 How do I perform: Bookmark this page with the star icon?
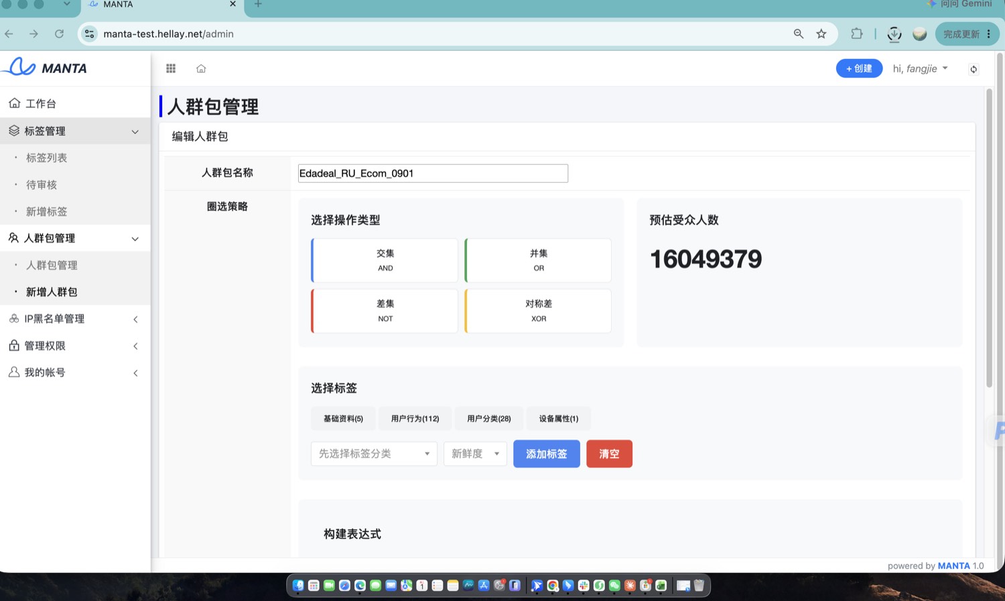[x=821, y=34]
